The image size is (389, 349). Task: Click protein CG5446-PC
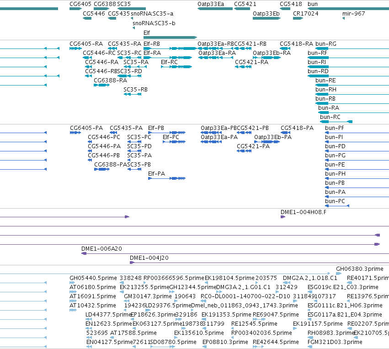coord(90,142)
